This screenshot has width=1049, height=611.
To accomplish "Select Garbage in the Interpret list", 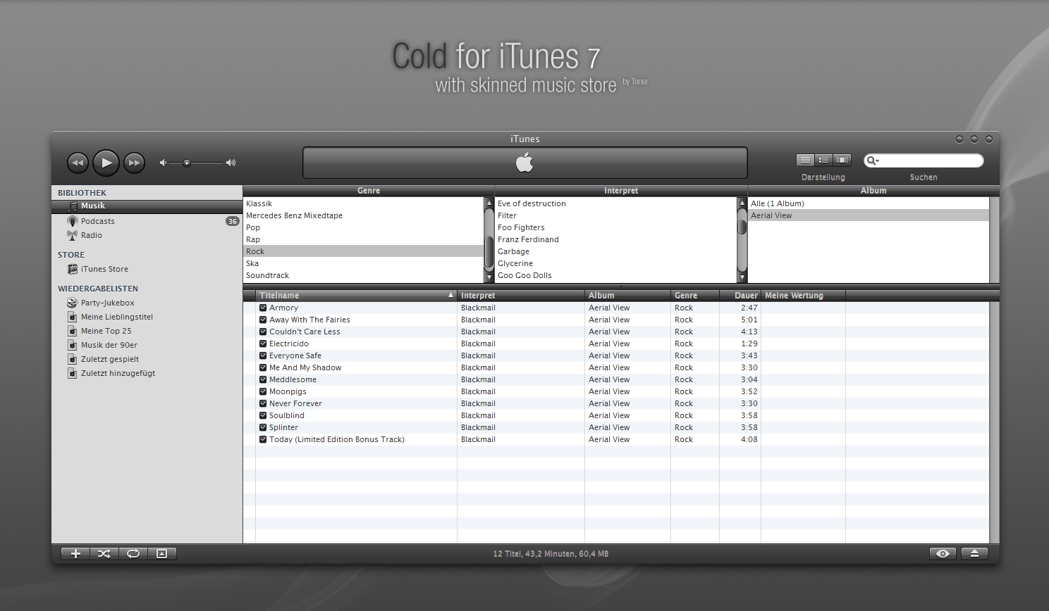I will [x=616, y=251].
